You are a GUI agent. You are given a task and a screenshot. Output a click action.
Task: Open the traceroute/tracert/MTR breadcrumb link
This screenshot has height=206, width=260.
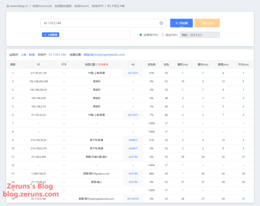pos(68,6)
